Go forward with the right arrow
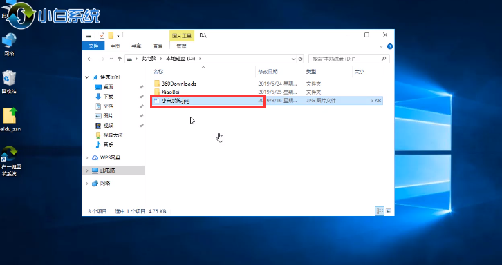 pyautogui.click(x=102, y=59)
